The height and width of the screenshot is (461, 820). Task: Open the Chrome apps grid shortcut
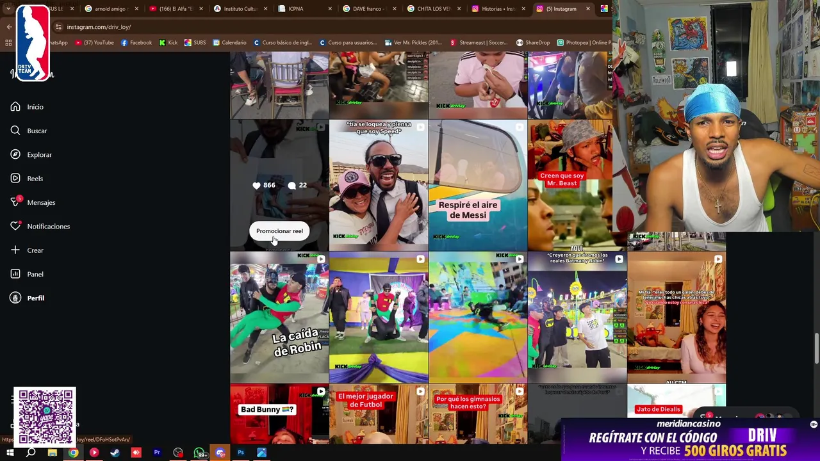(x=8, y=43)
